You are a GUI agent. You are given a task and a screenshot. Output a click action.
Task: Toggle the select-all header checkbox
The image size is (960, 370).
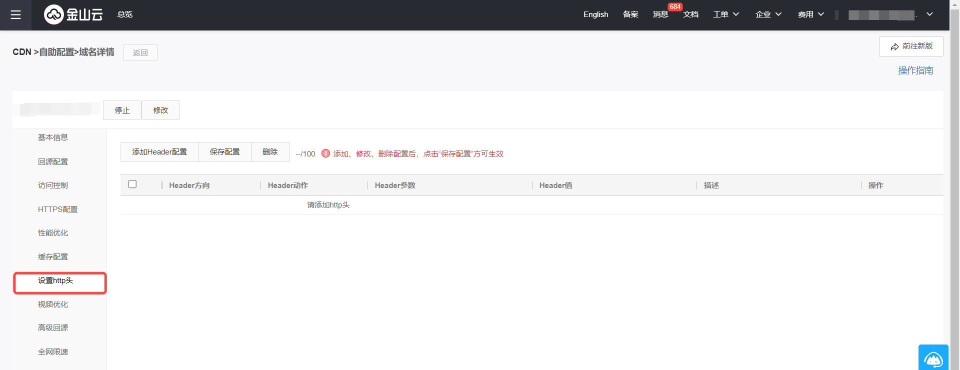coord(132,184)
